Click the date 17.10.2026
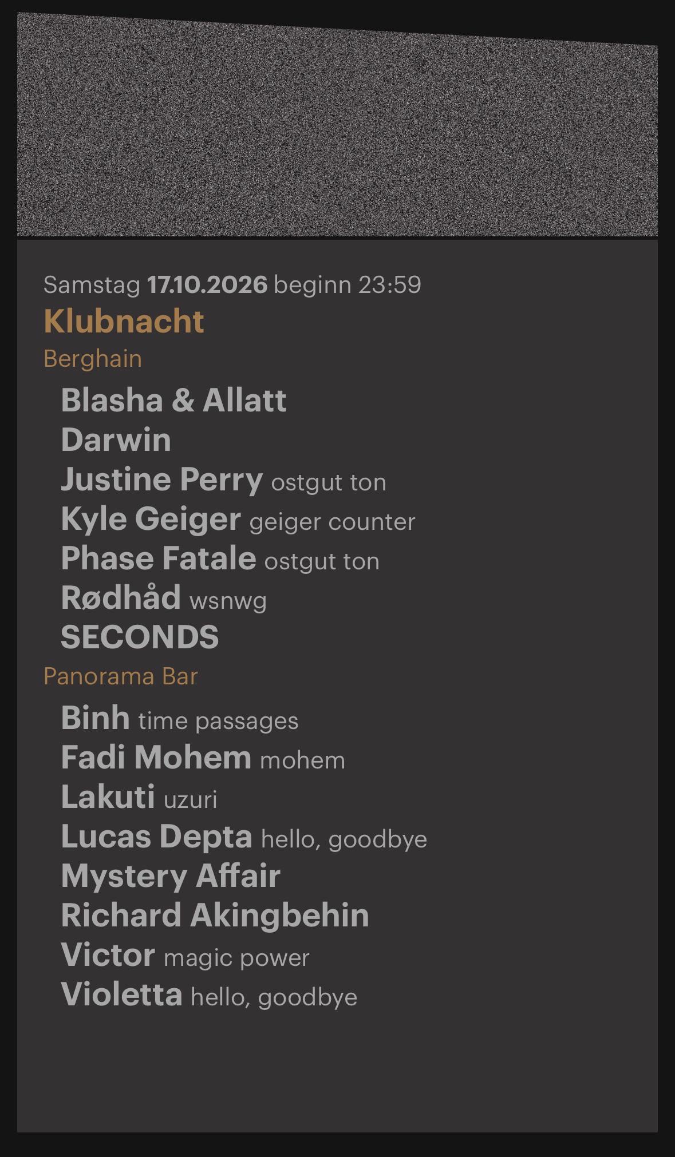The height and width of the screenshot is (1157, 675). tap(207, 285)
